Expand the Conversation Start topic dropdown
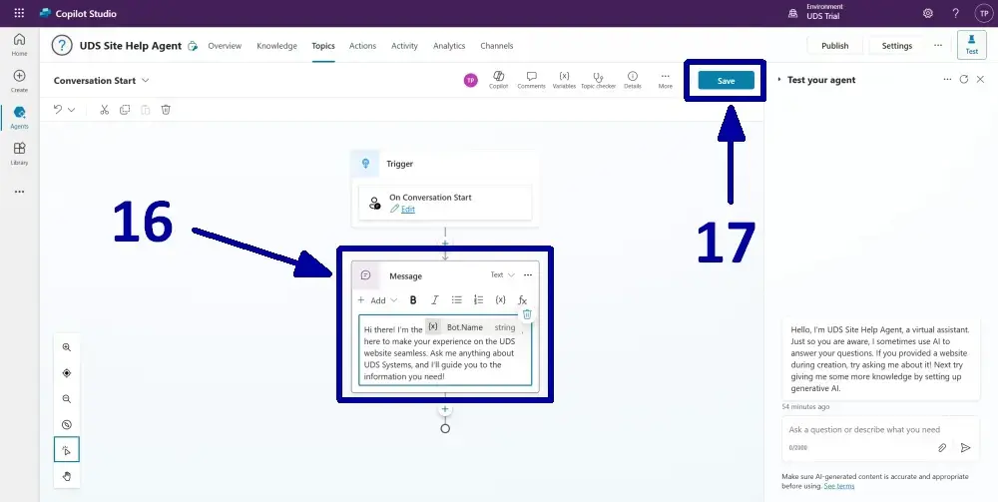 (x=145, y=80)
